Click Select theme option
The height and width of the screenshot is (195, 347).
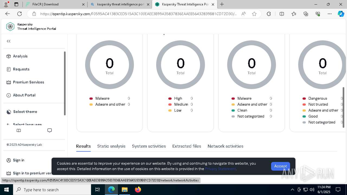(22, 112)
